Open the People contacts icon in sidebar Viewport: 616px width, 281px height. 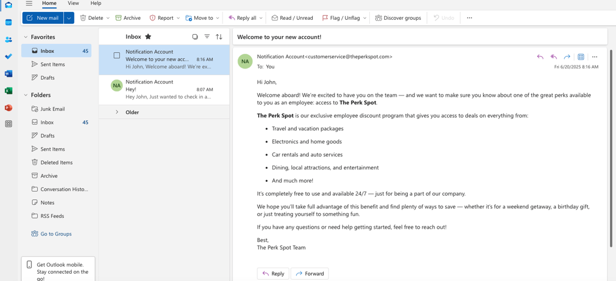[x=8, y=40]
